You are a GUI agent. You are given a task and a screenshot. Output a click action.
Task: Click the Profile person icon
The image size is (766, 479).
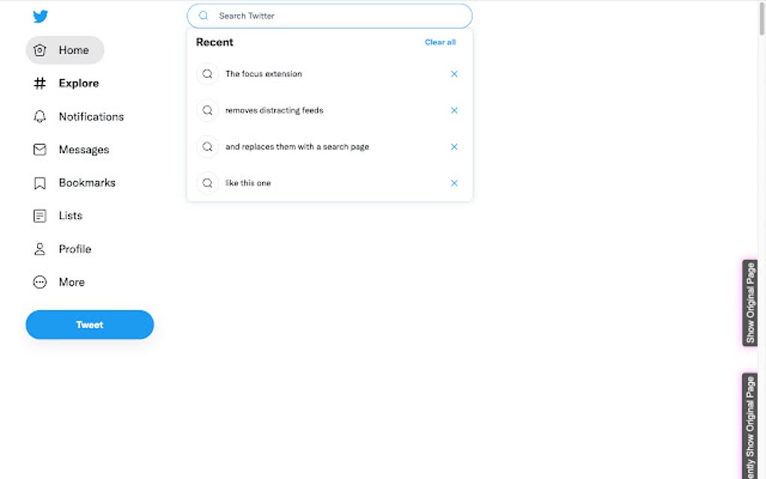(40, 249)
